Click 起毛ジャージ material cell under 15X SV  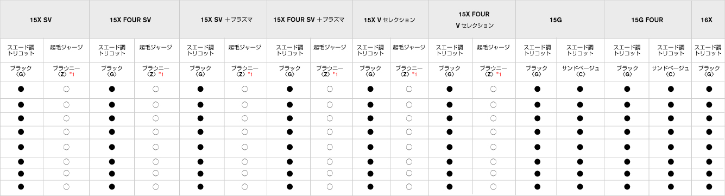[x=66, y=48]
